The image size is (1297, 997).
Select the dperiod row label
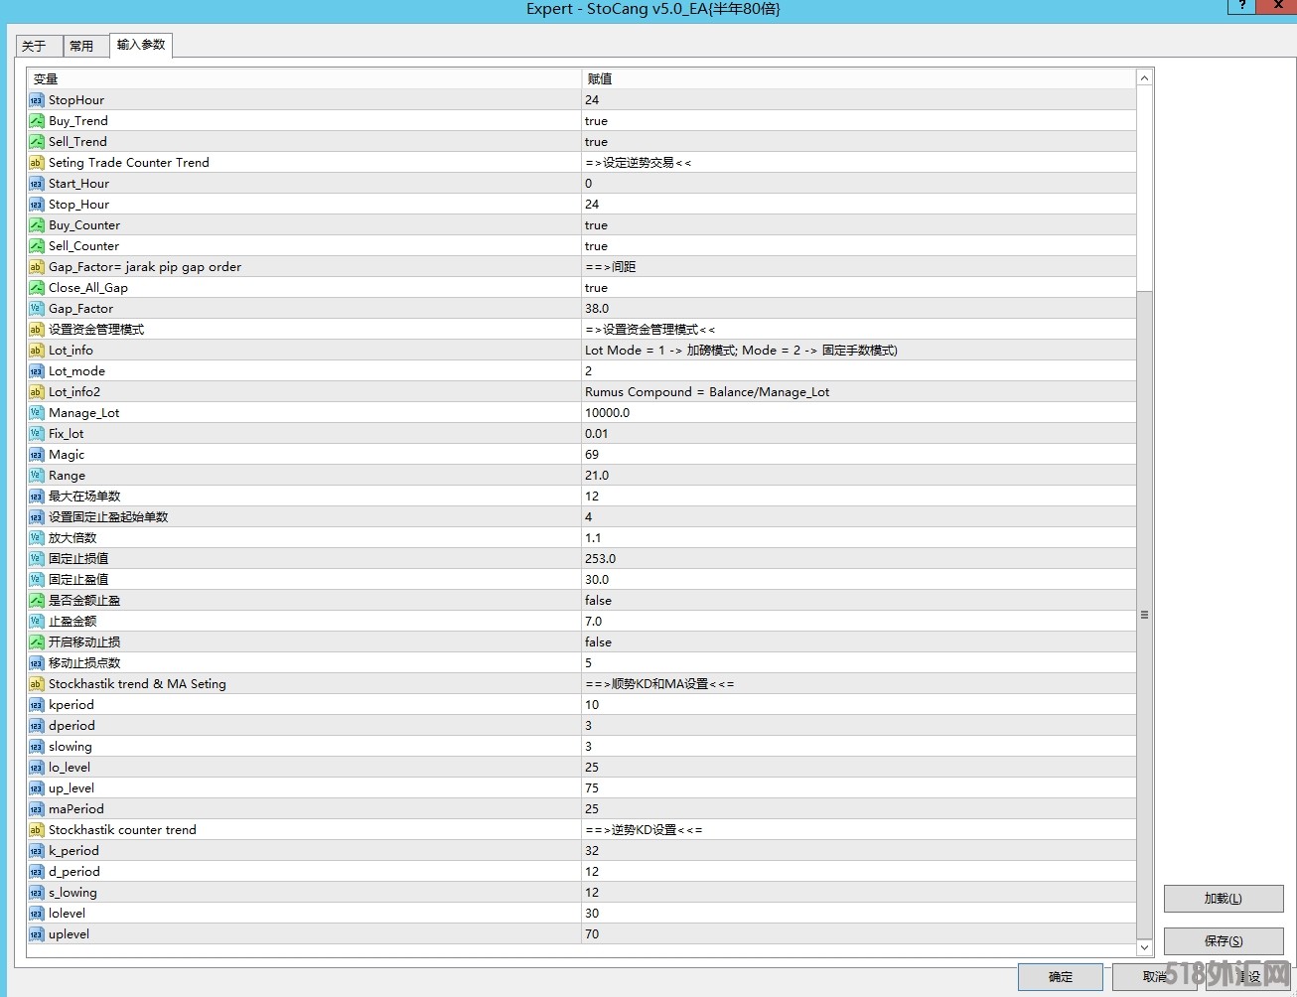(x=72, y=726)
